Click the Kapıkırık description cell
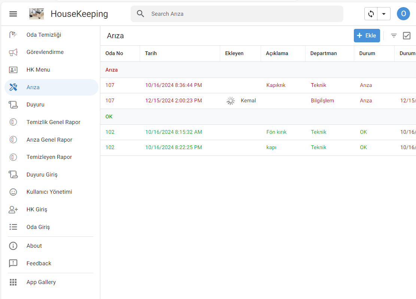The height and width of the screenshot is (299, 416). pos(276,85)
